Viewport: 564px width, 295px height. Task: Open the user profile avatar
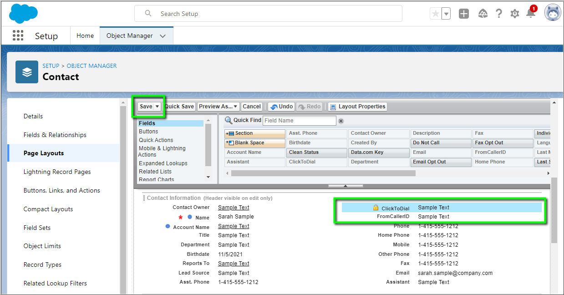pyautogui.click(x=553, y=13)
